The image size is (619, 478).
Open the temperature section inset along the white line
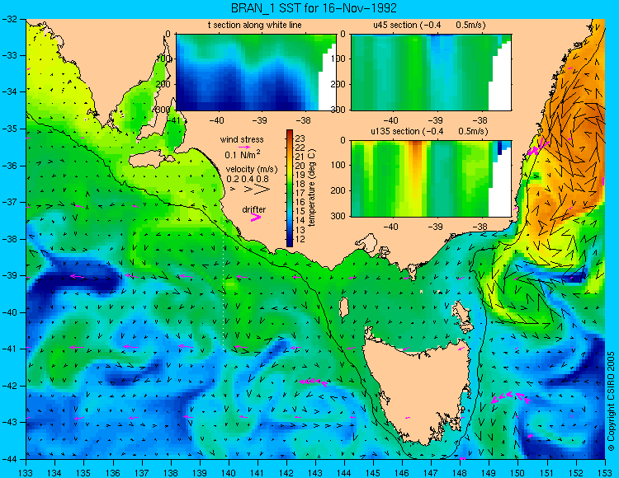tap(256, 73)
